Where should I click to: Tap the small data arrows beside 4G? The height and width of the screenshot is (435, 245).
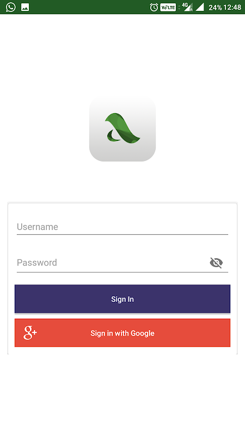179,7
